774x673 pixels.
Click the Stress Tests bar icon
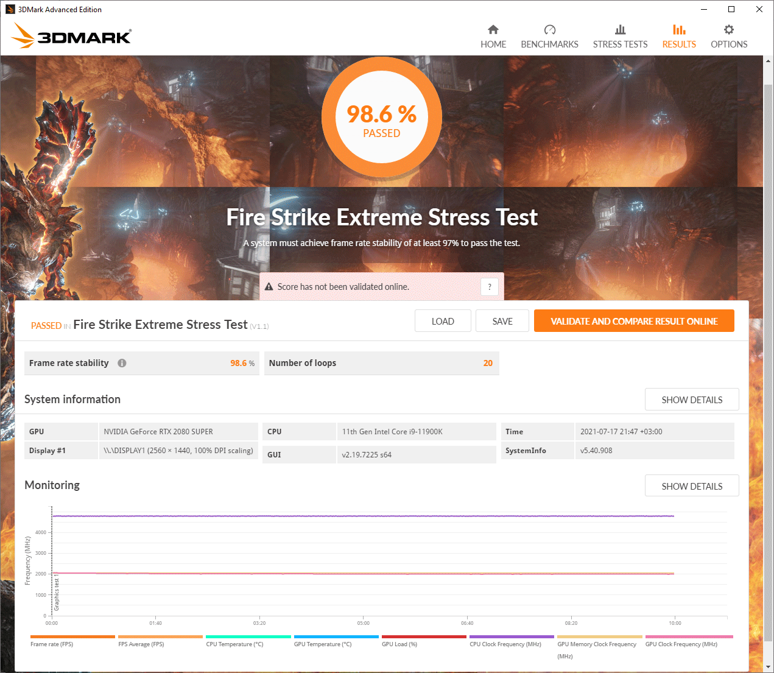[x=620, y=29]
